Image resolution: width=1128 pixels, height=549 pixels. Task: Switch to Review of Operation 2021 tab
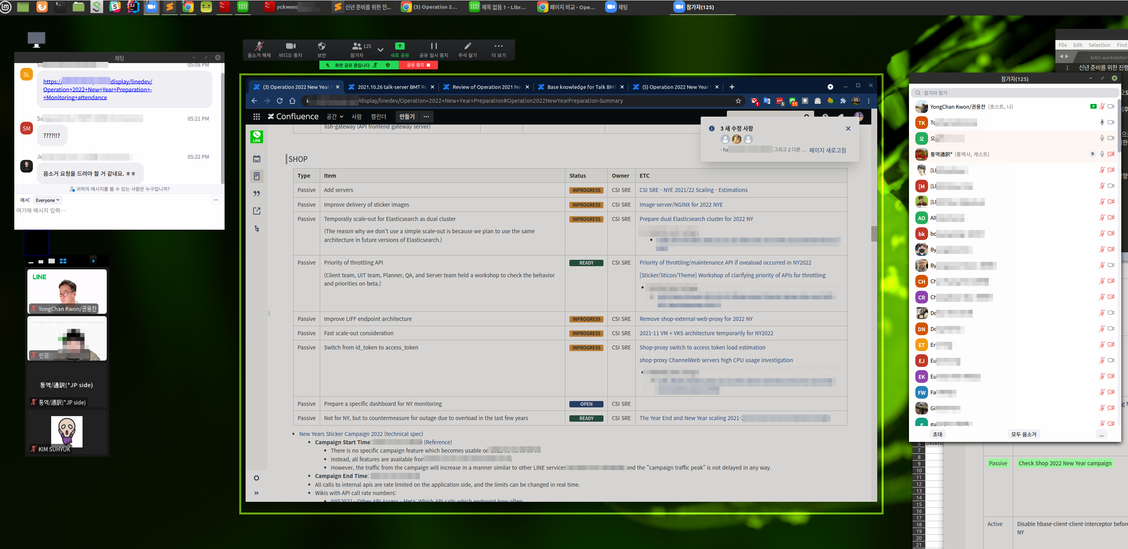(486, 87)
